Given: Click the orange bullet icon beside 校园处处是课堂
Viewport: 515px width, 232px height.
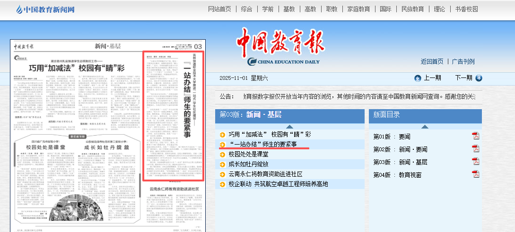Looking at the screenshot, I should click(x=222, y=154).
